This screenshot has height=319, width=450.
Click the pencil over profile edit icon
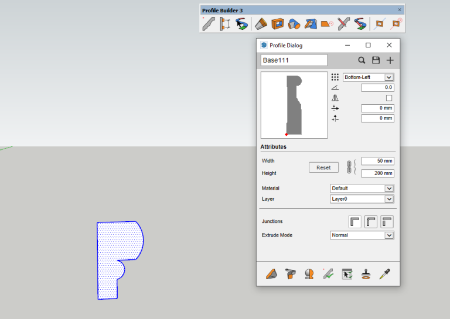tap(343, 24)
